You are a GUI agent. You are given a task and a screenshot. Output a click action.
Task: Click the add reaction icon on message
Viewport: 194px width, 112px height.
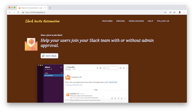(x=112, y=98)
